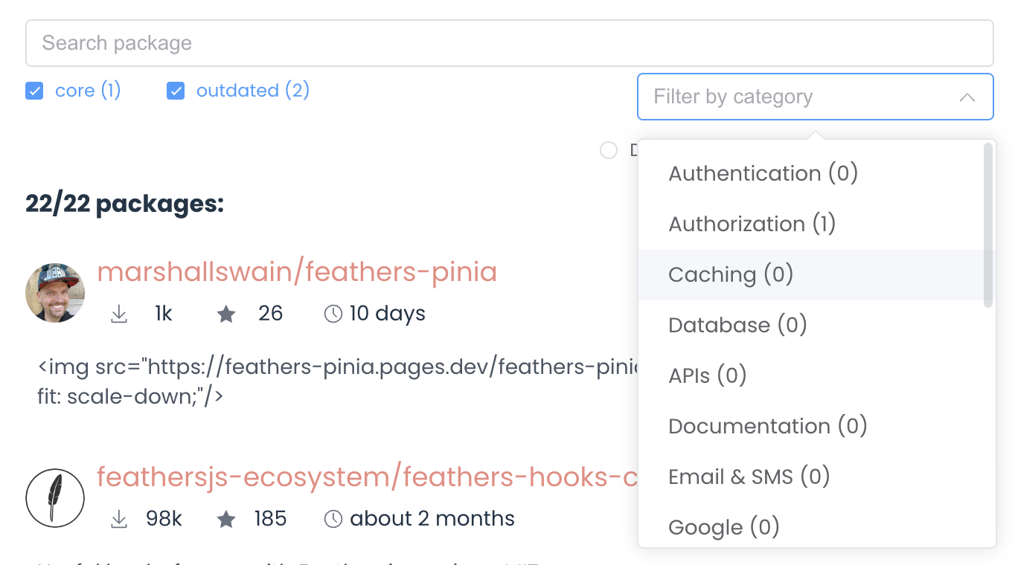1015x565 pixels.
Task: Click inside the Filter by category field
Action: coord(816,97)
